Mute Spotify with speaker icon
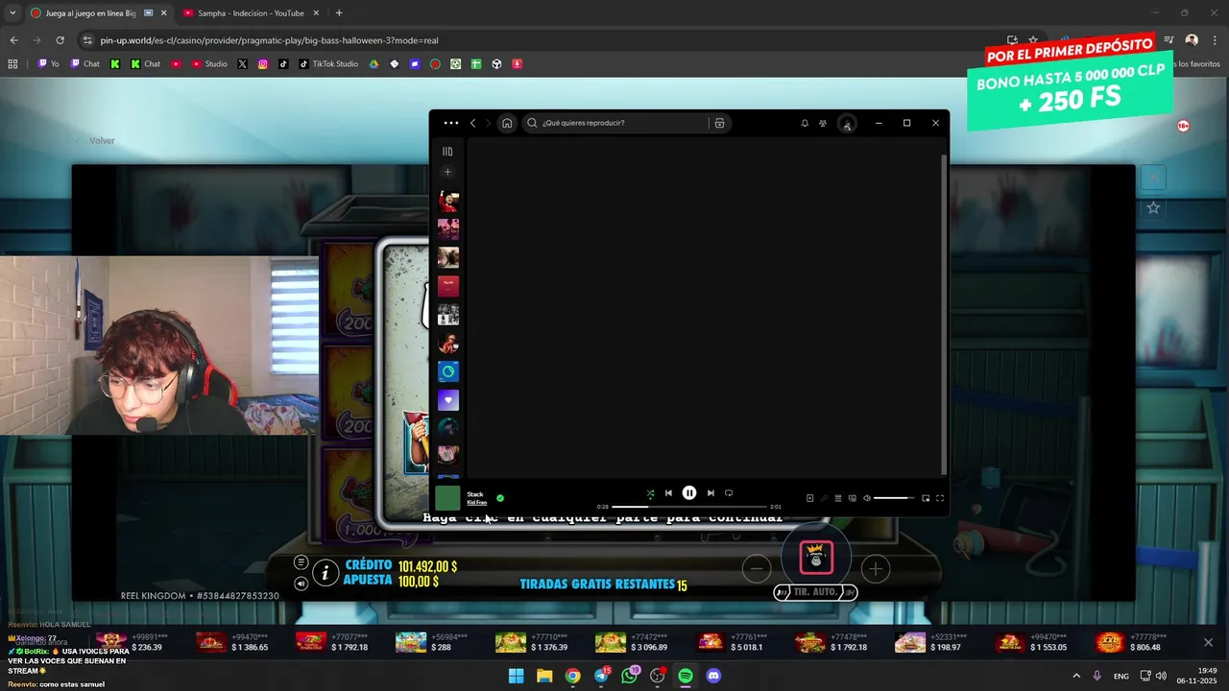Screen dimensions: 1229x691 coord(866,498)
